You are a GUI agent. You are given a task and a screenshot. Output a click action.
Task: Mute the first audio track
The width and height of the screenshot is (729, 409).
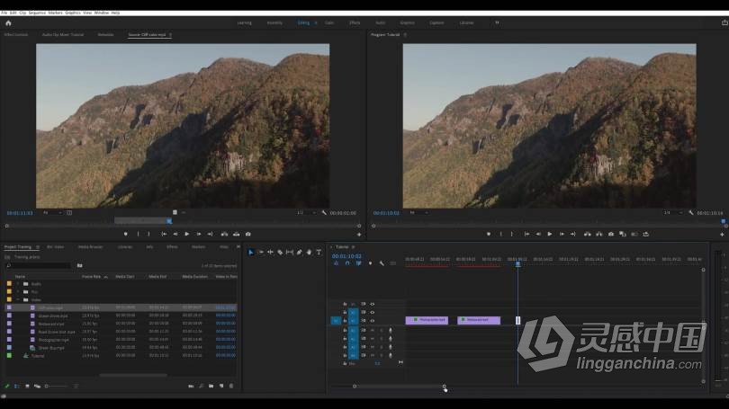(x=372, y=330)
